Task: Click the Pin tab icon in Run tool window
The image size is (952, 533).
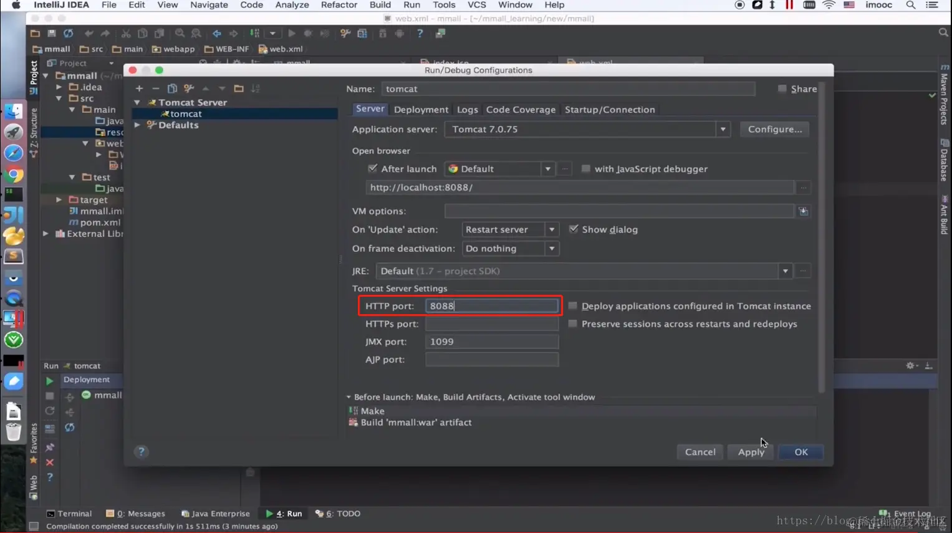Action: 50,447
